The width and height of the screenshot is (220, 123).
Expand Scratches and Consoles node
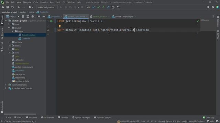click(x=5, y=88)
